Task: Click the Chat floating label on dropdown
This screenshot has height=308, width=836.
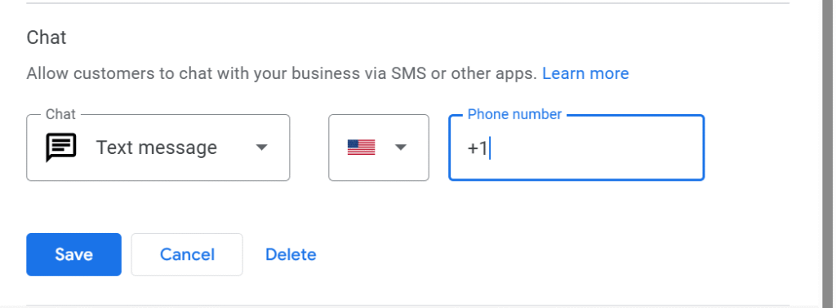Action: [x=60, y=114]
